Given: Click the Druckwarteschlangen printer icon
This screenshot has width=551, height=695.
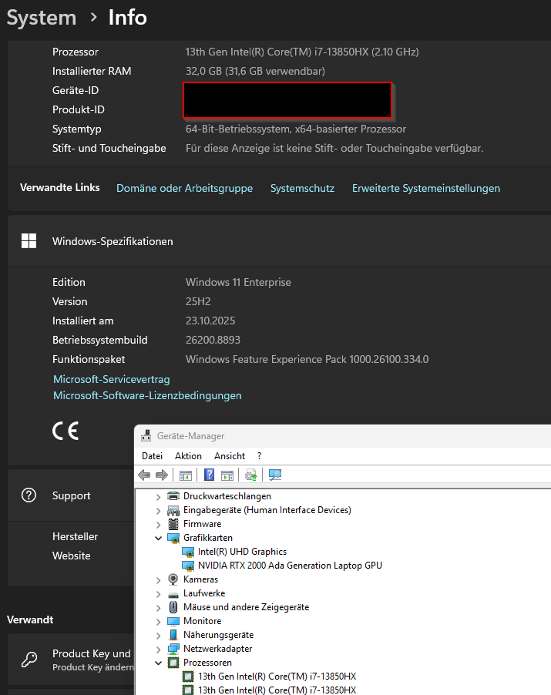Looking at the screenshot, I should (x=173, y=496).
